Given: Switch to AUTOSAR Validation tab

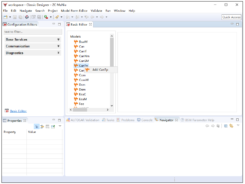Looking at the screenshot, I should (83, 120).
